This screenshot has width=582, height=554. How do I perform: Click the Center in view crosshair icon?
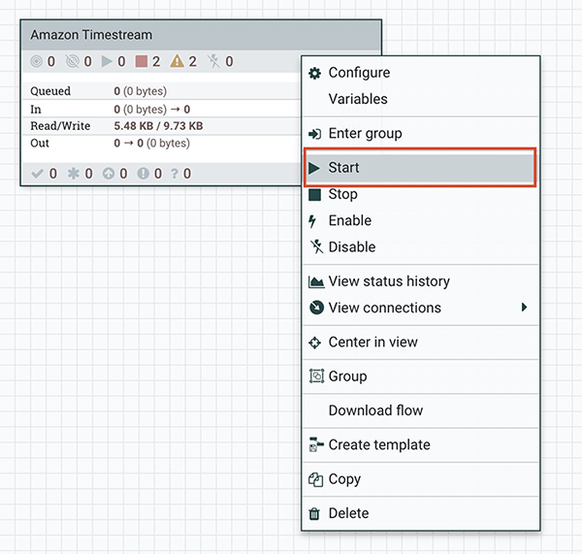point(314,342)
